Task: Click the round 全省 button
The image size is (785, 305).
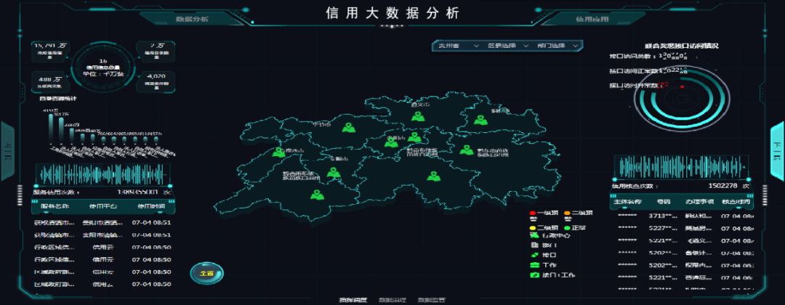Action: [x=206, y=273]
